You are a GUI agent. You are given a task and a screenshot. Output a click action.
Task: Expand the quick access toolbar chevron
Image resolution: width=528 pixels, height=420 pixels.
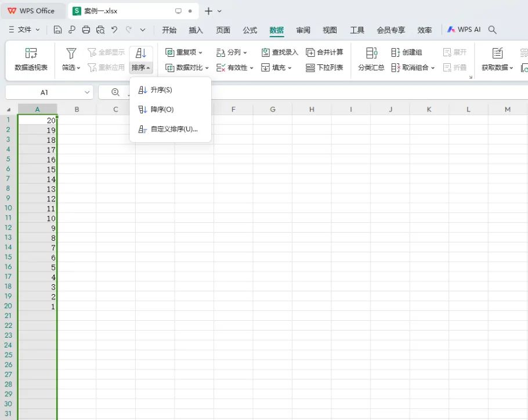pyautogui.click(x=143, y=30)
